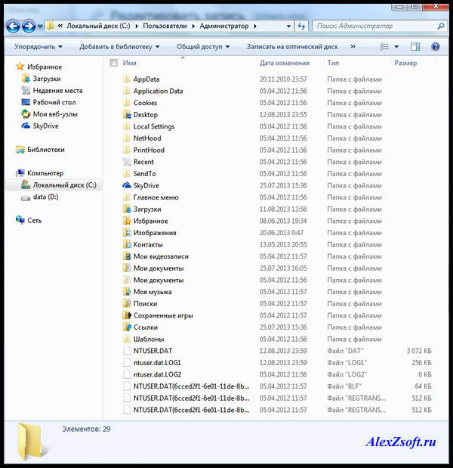Refresh the folder using the address bar icon
453x468 pixels.
point(301,26)
